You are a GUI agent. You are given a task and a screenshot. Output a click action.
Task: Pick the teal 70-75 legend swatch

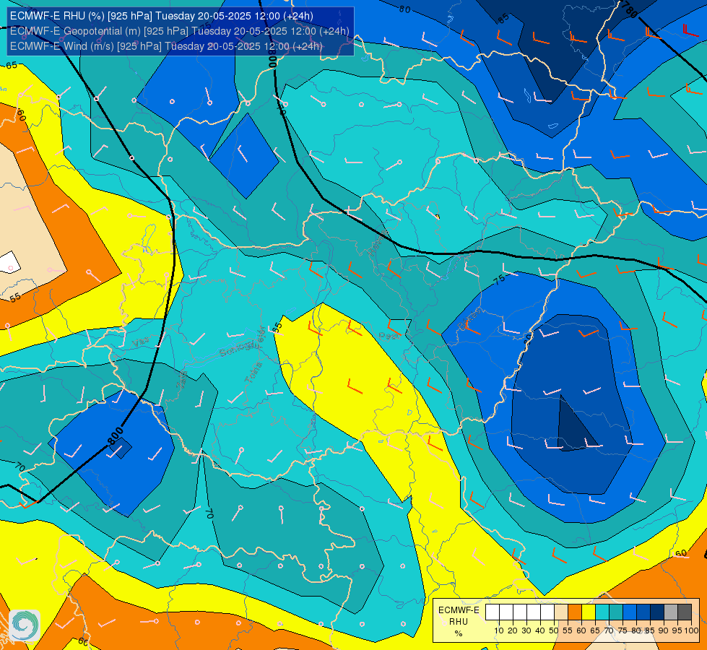tap(616, 612)
